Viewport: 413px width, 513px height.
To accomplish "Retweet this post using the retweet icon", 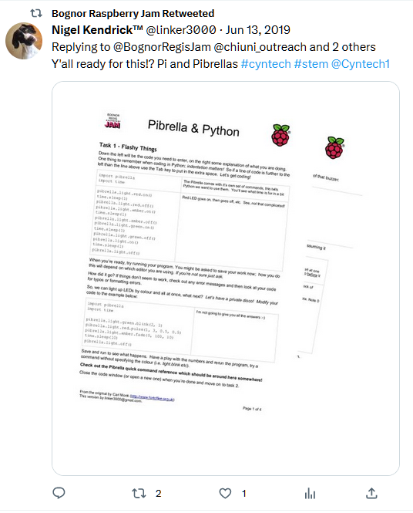I will tap(139, 494).
